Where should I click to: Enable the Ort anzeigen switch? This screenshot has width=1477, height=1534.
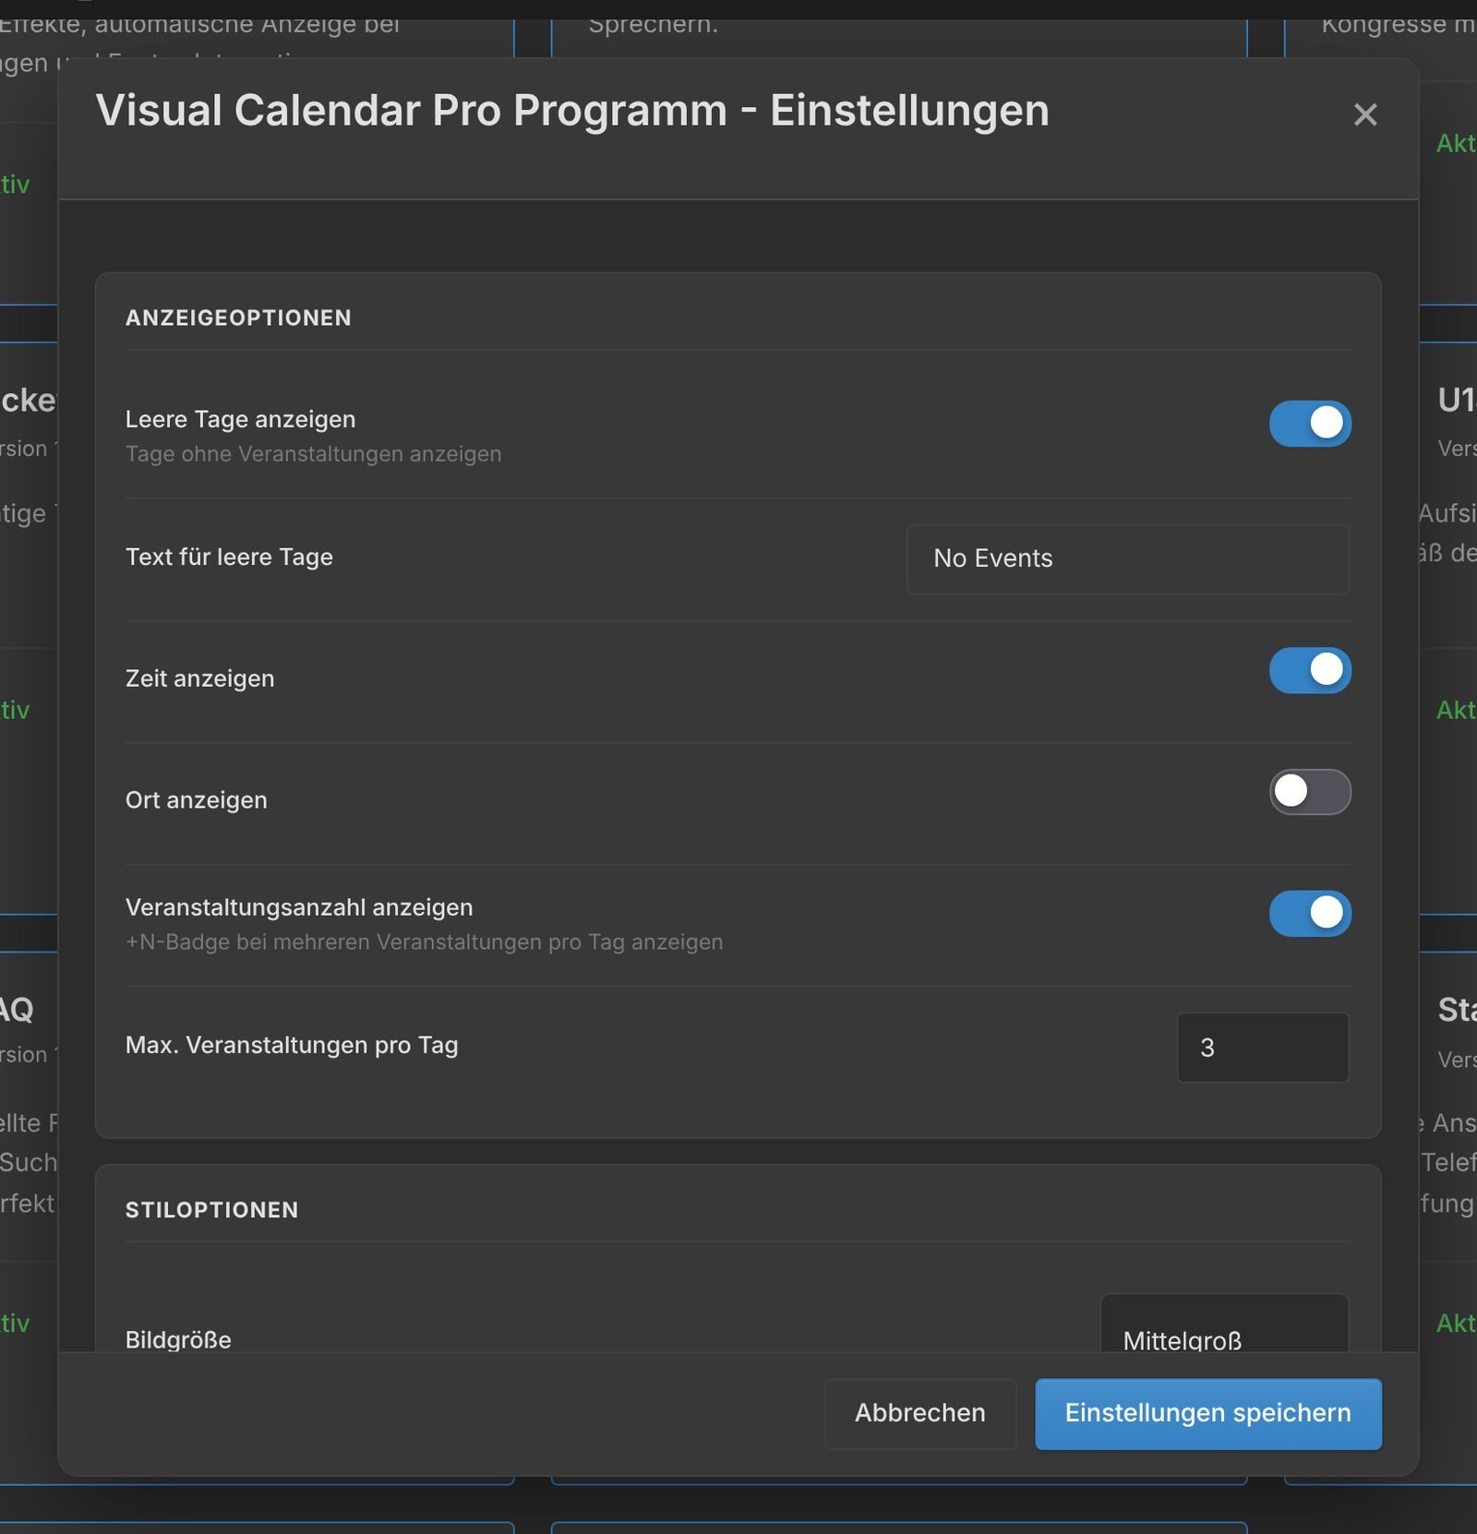coord(1310,792)
